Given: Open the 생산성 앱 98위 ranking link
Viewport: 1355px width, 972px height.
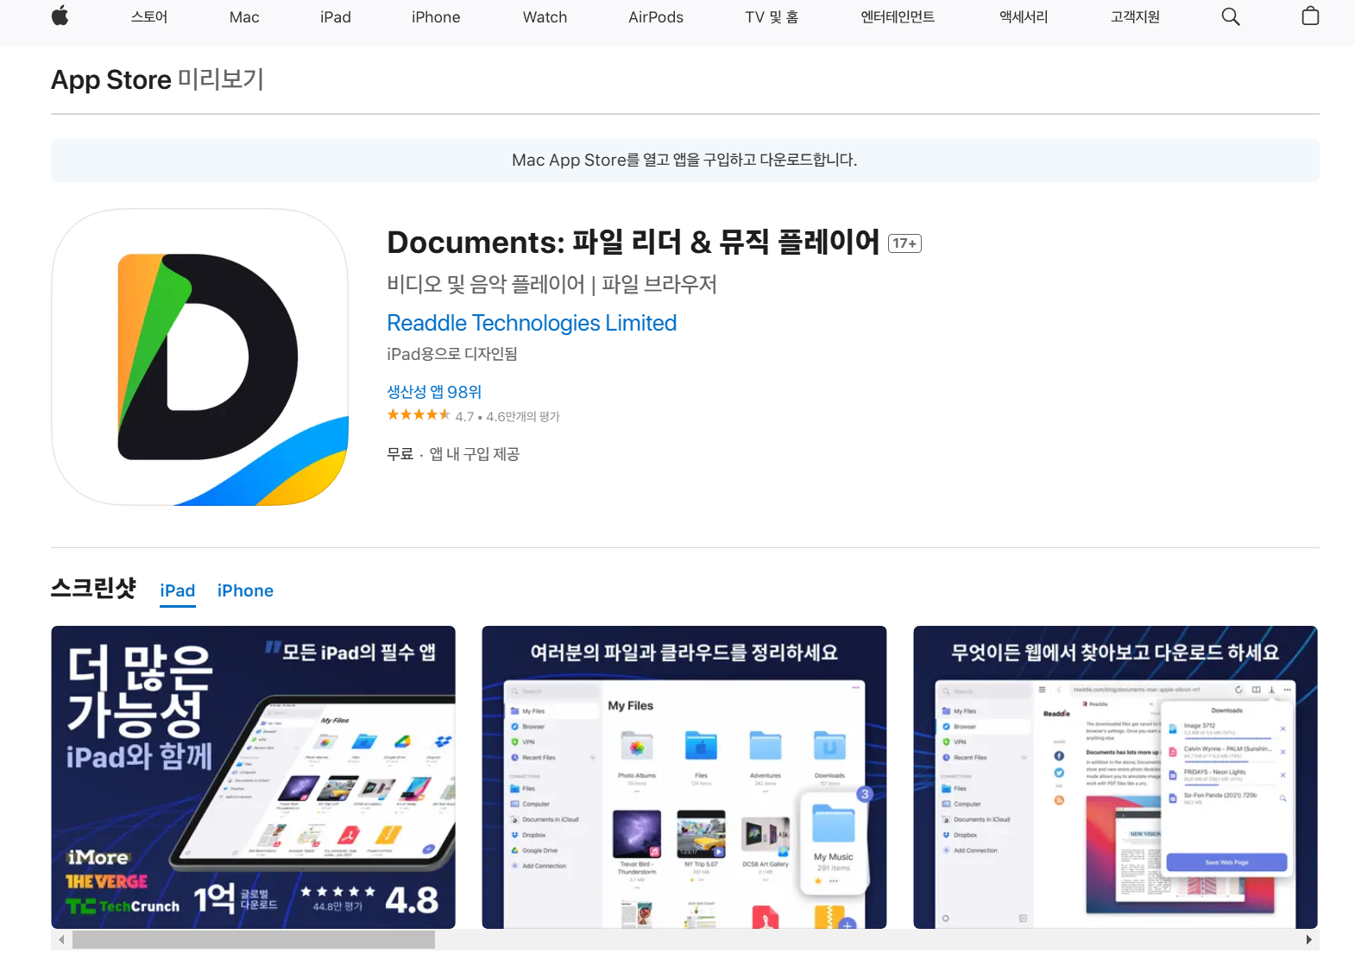Looking at the screenshot, I should [434, 392].
